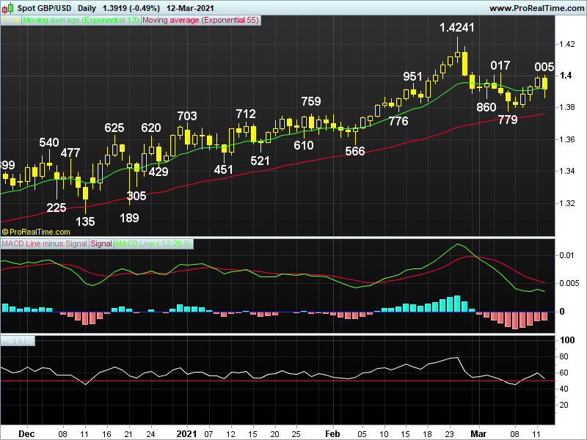This screenshot has height=440, width=587.
Task: Click the green MACD Line (12 26 9) label
Action: [153, 243]
